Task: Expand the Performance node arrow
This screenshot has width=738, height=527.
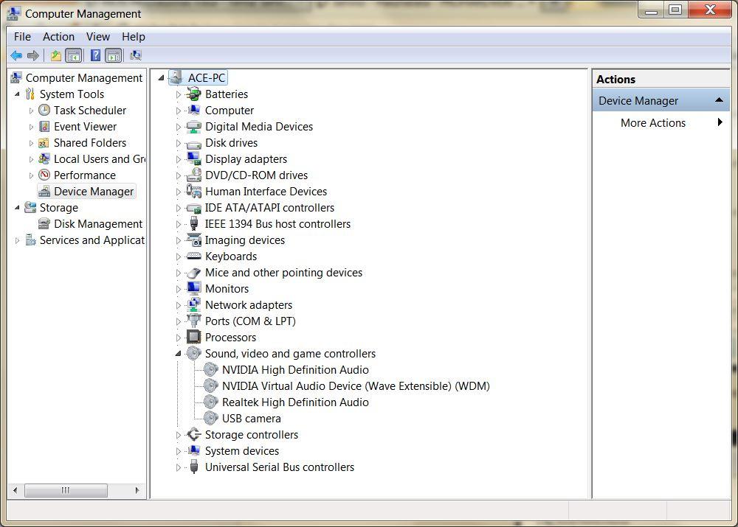Action: [x=31, y=176]
